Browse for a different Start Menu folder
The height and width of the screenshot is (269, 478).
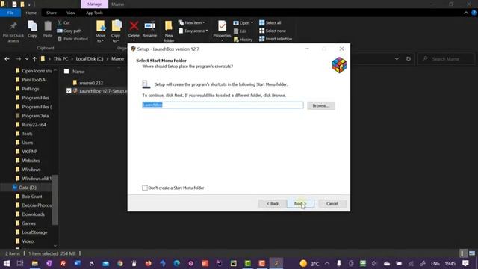[x=321, y=105]
